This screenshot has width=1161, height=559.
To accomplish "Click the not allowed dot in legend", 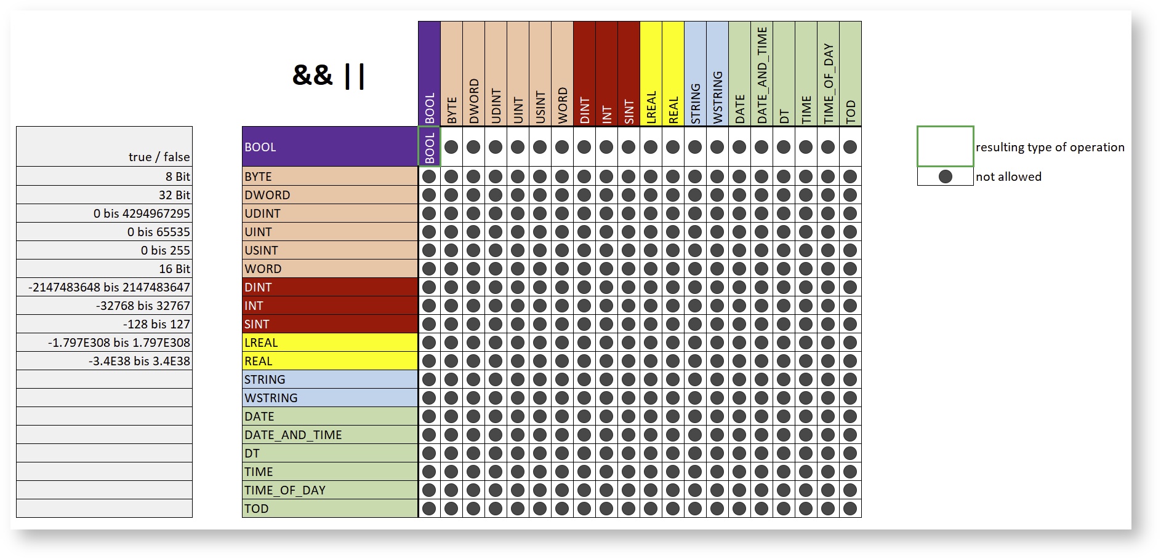I will pos(945,177).
